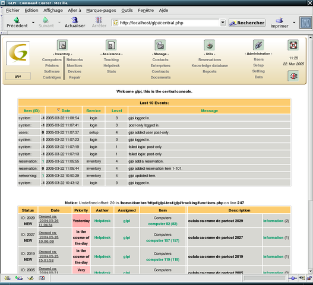The image size is (313, 285).
Task: Click the Rechercher button
Action: point(247,23)
